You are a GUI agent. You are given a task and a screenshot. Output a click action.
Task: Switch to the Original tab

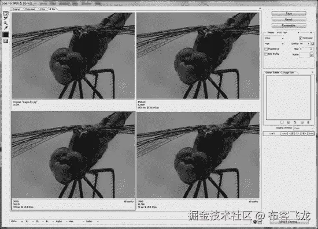(16, 9)
